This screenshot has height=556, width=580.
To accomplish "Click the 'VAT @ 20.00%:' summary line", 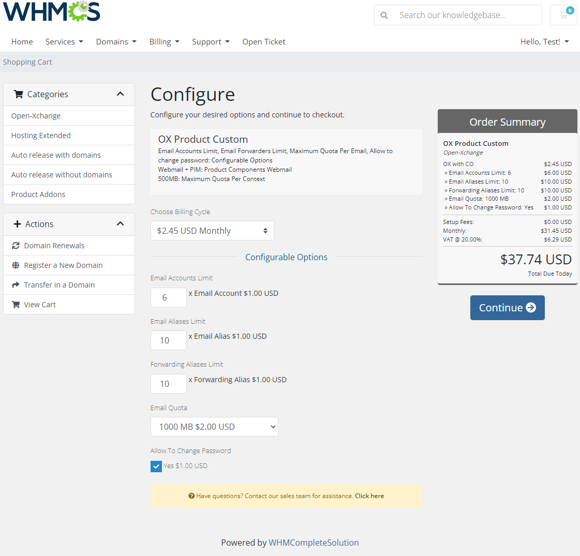I will (508, 239).
